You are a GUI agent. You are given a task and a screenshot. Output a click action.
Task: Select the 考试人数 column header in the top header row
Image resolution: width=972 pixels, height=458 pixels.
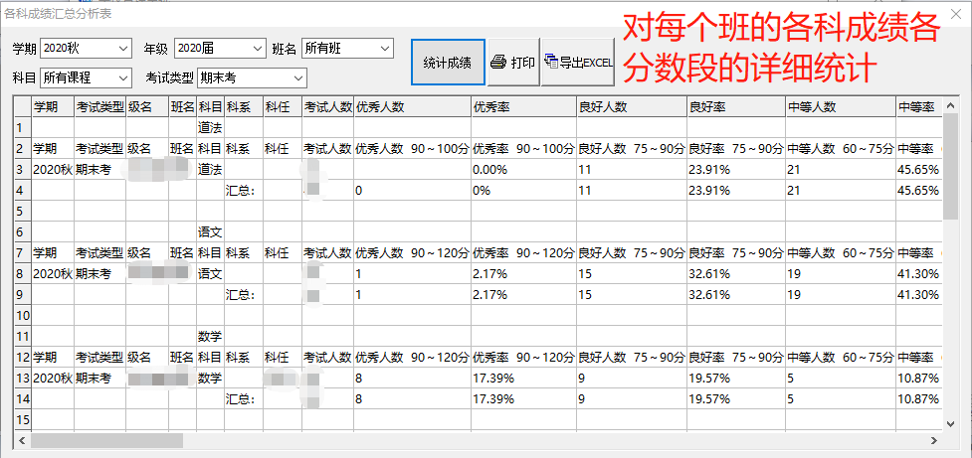coord(328,107)
